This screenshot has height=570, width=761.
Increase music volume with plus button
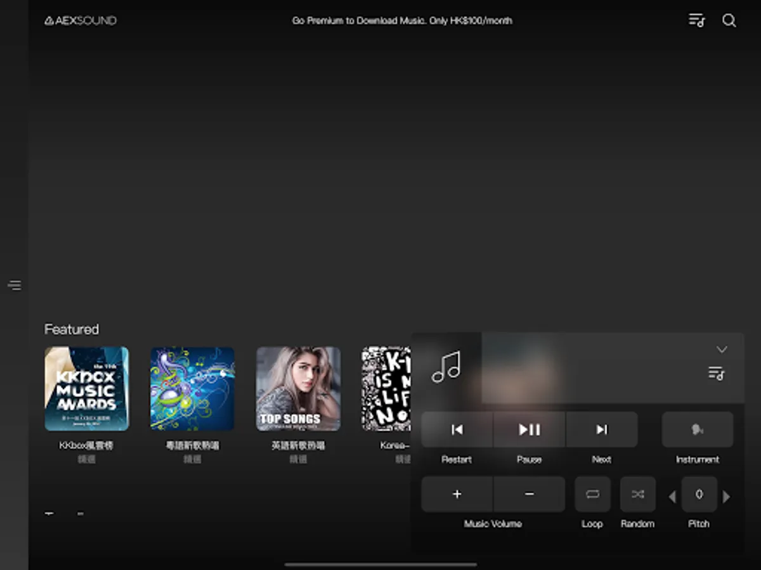point(457,494)
